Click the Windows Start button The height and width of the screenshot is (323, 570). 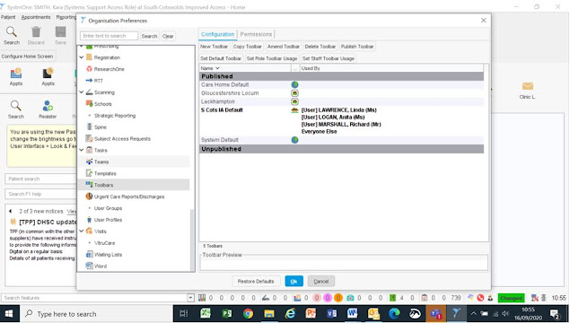(x=9, y=313)
